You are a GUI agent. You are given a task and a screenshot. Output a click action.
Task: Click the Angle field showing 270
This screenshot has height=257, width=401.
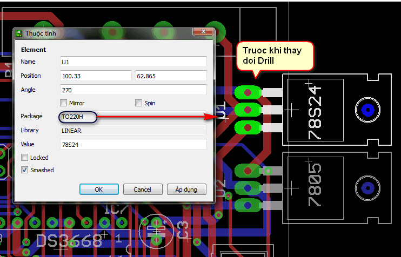point(133,90)
